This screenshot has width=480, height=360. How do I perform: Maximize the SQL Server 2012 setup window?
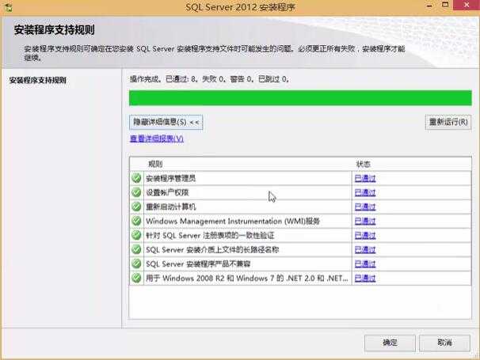pos(445,5)
